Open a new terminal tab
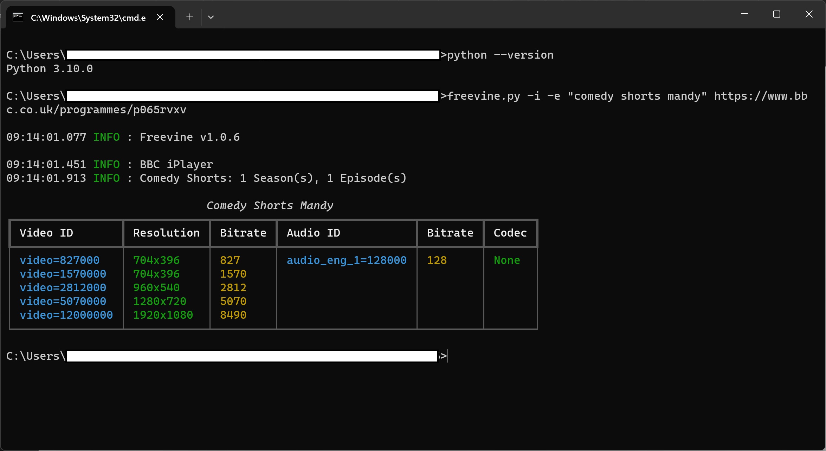 pyautogui.click(x=190, y=17)
